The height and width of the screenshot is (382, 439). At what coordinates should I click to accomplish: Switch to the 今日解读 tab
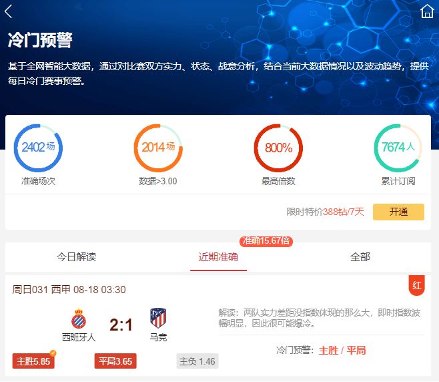[76, 257]
